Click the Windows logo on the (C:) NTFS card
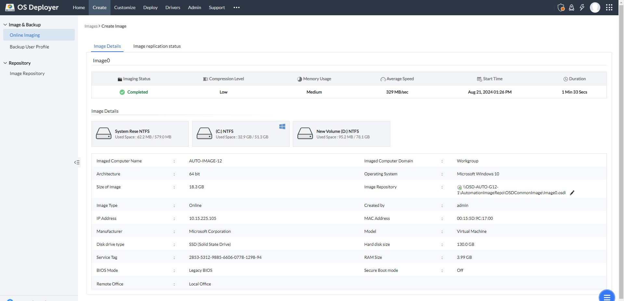 (282, 127)
